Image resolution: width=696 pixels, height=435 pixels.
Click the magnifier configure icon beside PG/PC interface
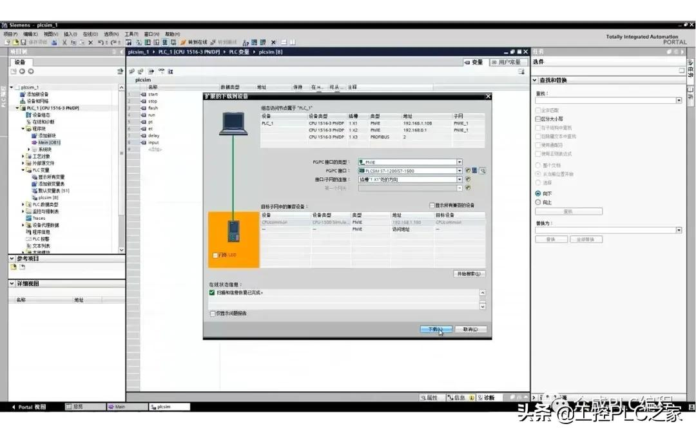click(x=482, y=170)
